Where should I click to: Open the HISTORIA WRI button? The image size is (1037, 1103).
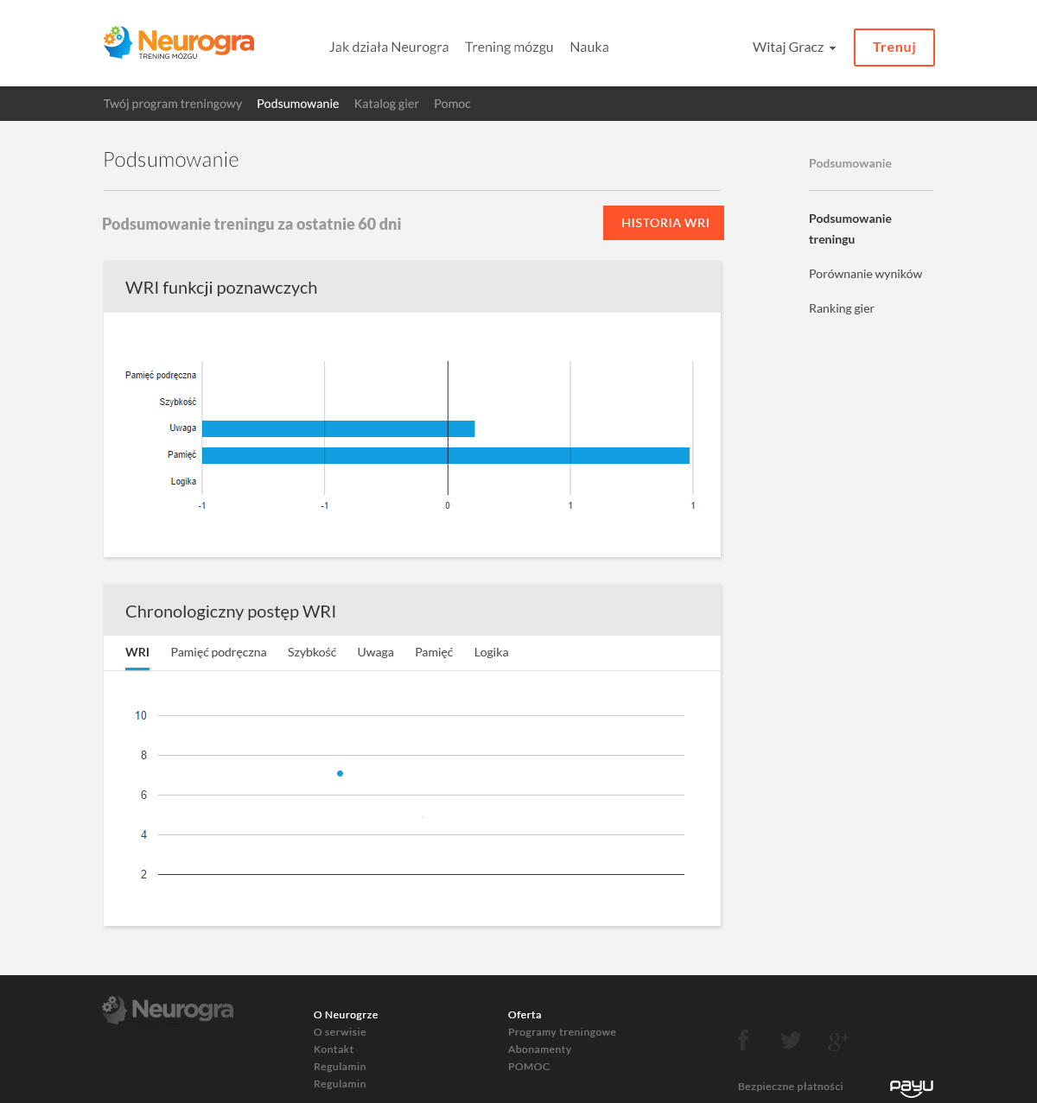(x=664, y=223)
